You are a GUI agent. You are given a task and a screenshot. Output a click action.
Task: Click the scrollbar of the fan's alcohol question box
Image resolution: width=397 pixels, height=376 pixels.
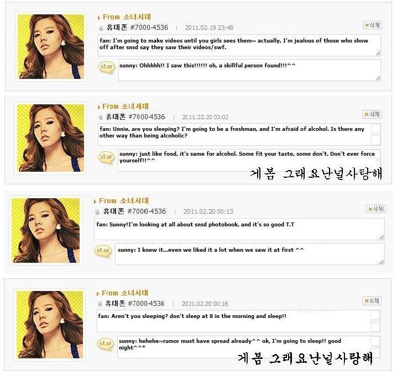[x=376, y=135]
